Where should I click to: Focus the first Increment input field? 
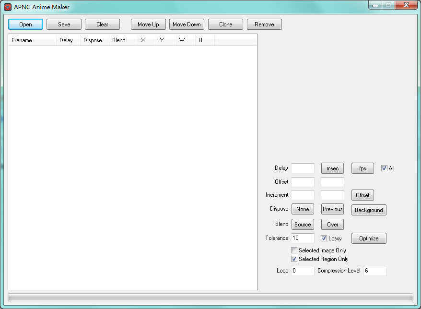303,195
